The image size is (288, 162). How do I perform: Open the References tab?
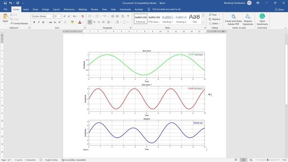click(x=69, y=9)
